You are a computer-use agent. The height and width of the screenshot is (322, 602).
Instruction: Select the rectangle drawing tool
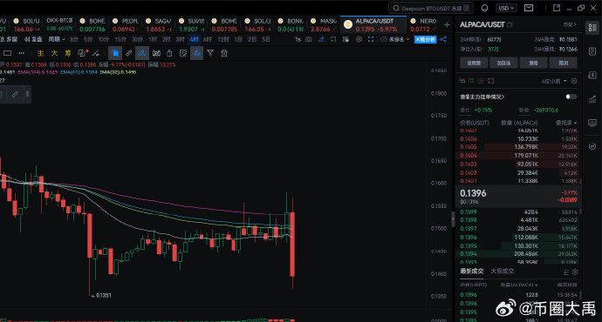click(7, 53)
